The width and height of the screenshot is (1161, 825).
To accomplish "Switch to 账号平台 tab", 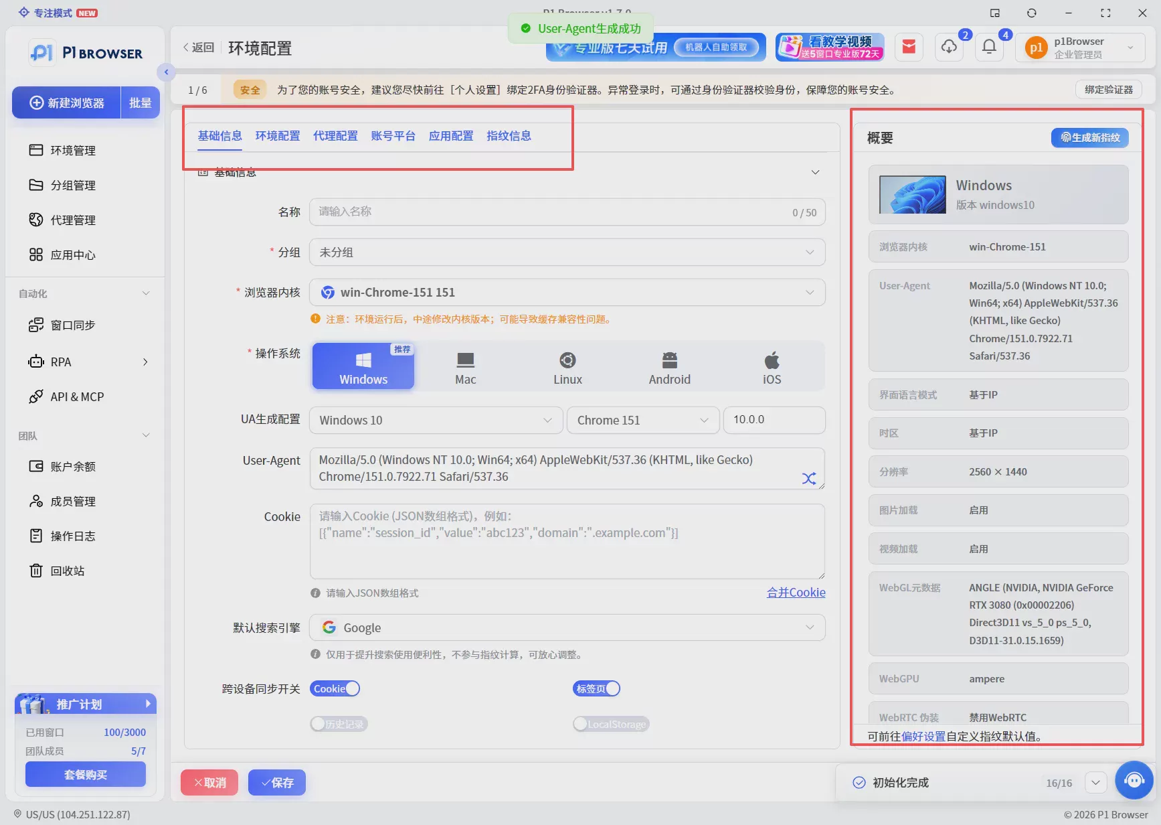I will [x=393, y=136].
